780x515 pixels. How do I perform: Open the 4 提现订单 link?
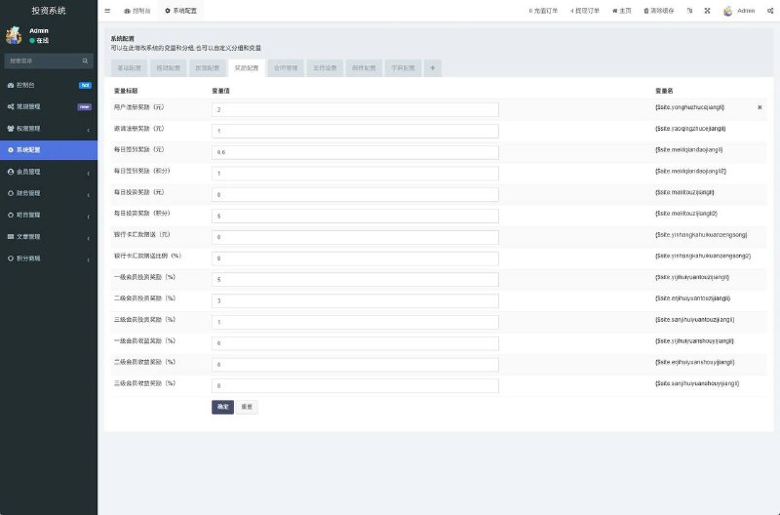(585, 11)
